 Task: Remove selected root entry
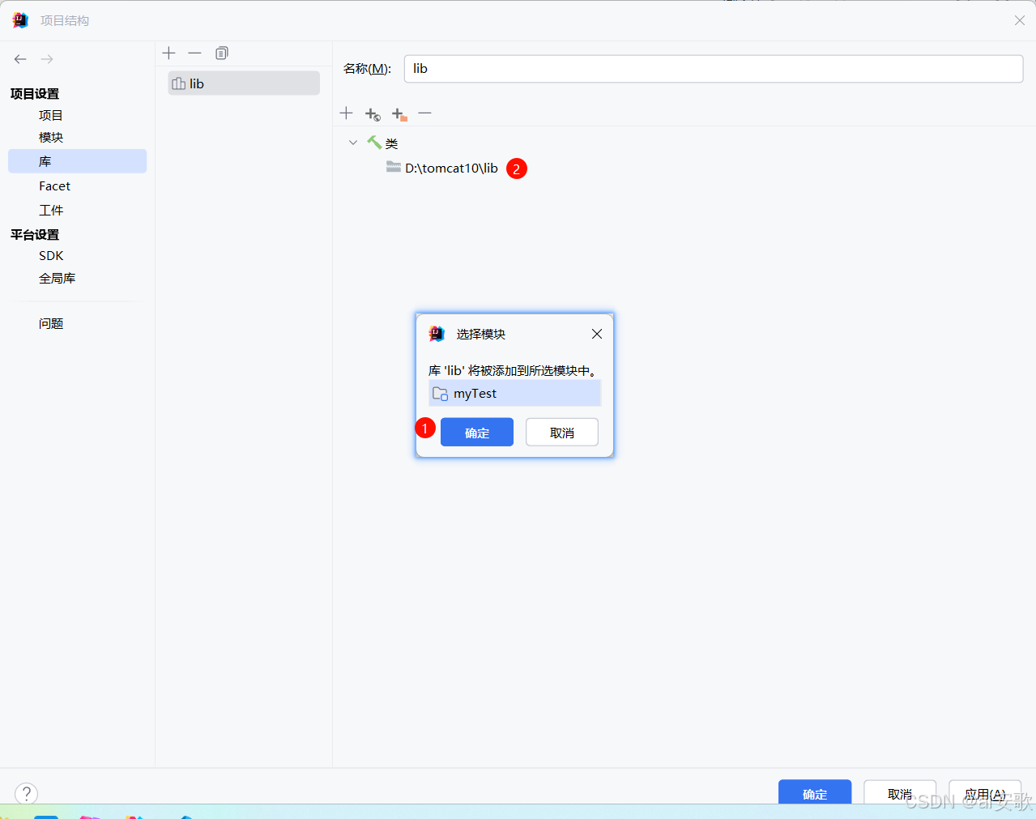click(424, 113)
